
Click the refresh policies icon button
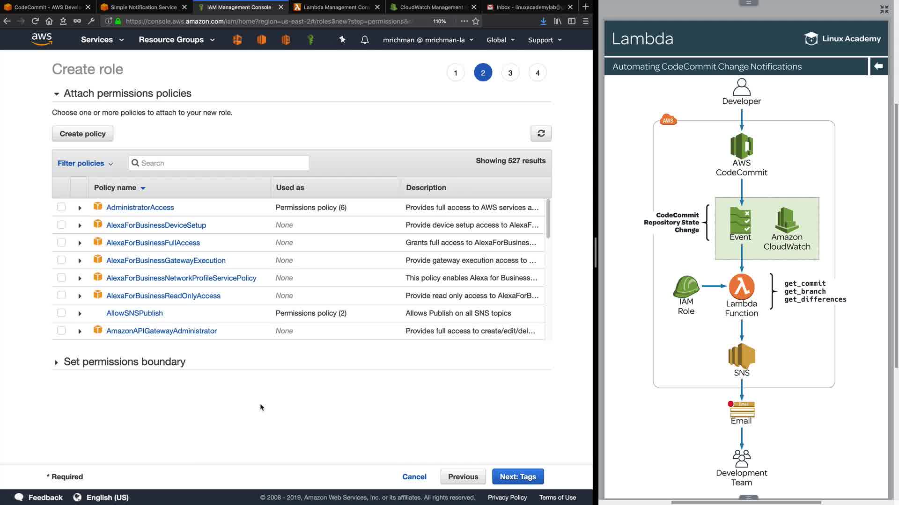coord(541,133)
